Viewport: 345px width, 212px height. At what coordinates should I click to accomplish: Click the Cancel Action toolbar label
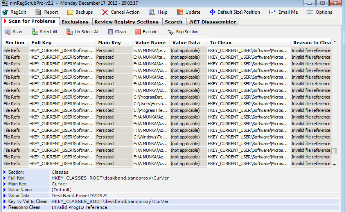125,12
